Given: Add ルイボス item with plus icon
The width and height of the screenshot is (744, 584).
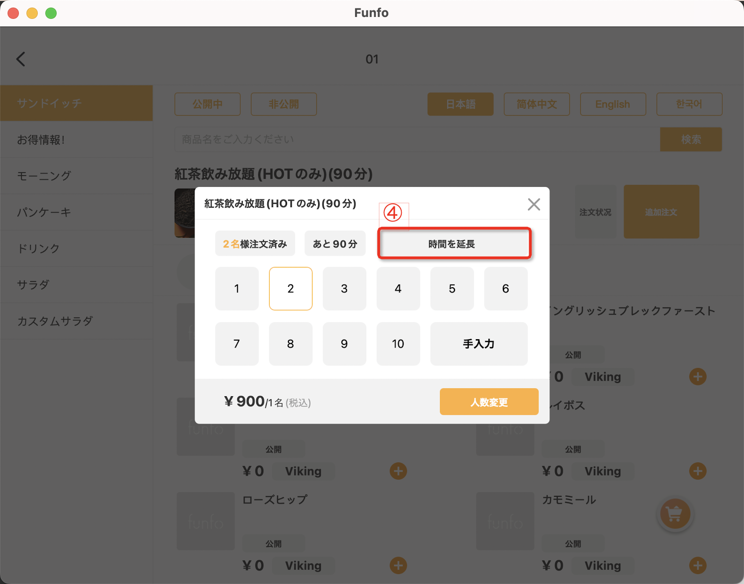Looking at the screenshot, I should point(698,471).
